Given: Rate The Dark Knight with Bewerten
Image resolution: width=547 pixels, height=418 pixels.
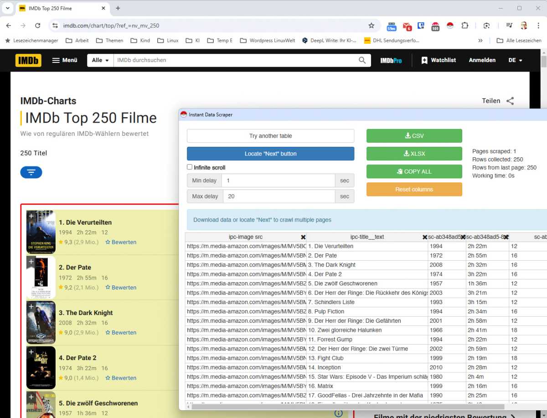Looking at the screenshot, I should 121,332.
